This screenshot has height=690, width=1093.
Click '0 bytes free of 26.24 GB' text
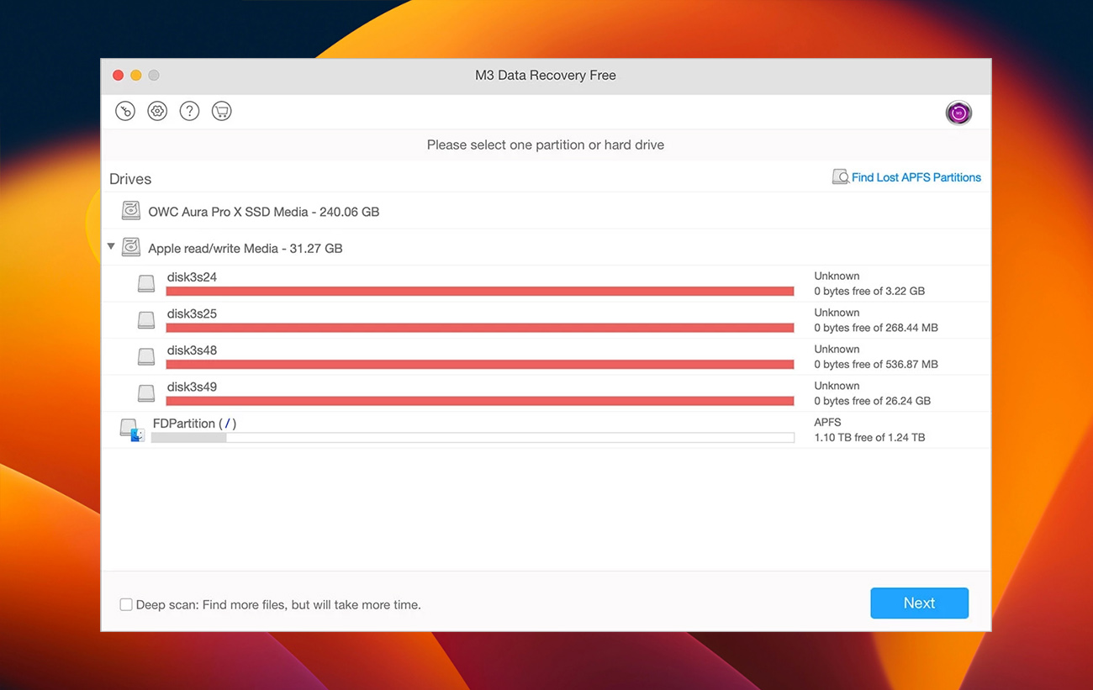pos(873,401)
